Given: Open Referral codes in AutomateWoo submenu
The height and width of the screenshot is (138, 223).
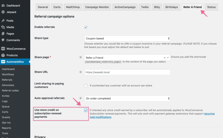Looking at the screenshot, I should 10,91.
